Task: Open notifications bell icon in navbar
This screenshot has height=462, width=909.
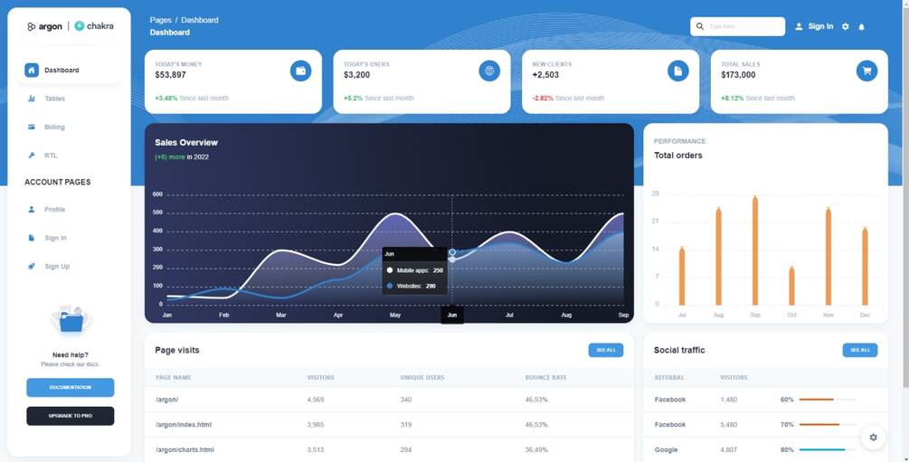Action: 861,26
